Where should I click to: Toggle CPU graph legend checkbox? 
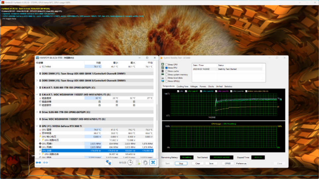click(x=178, y=91)
